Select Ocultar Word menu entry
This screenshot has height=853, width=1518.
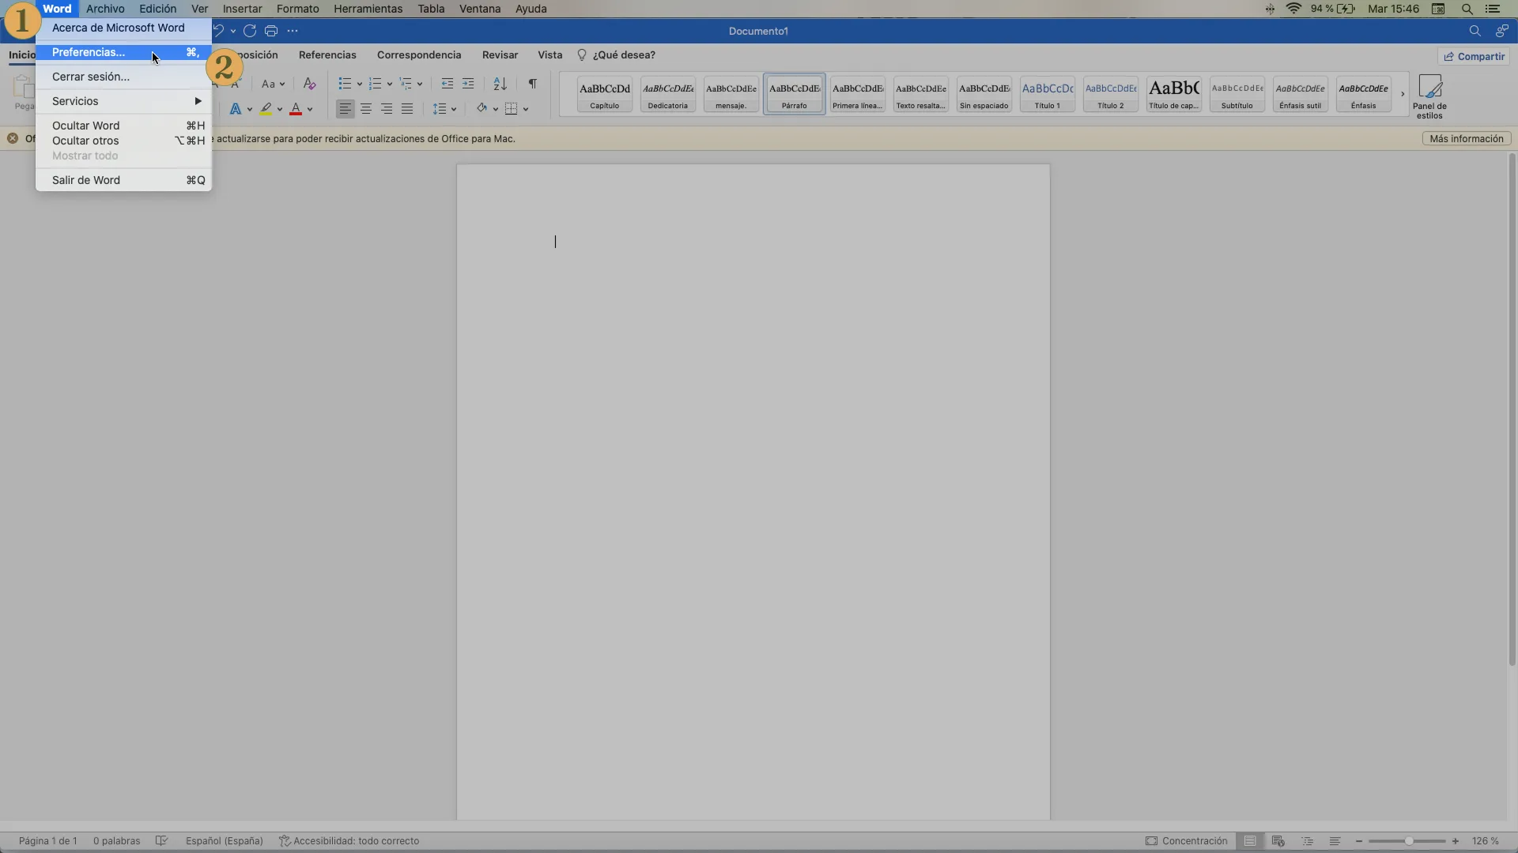(123, 126)
